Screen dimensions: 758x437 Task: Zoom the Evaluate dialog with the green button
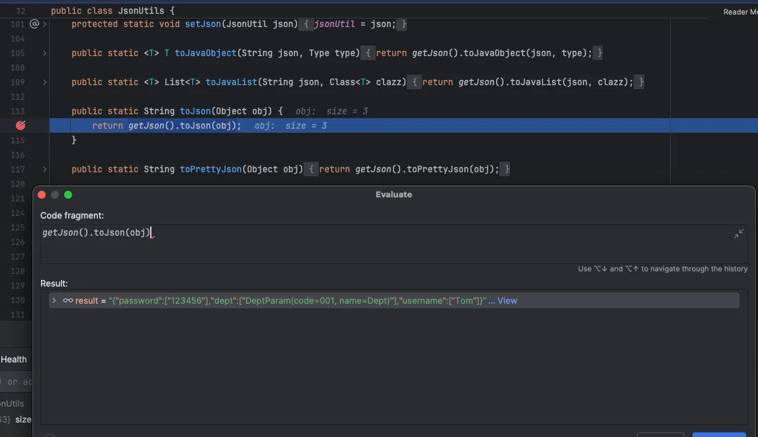coord(68,195)
